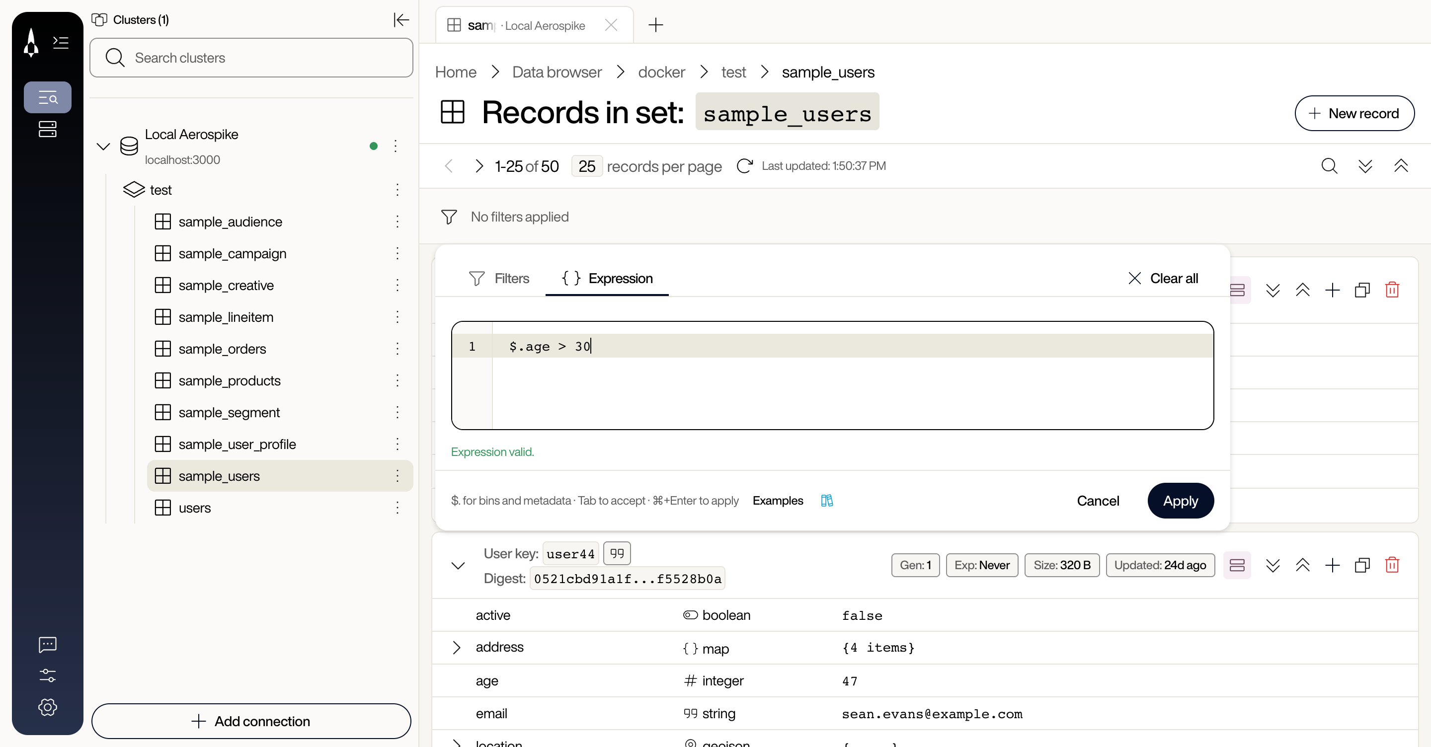
Task: Open a new tab with plus
Action: click(x=656, y=25)
